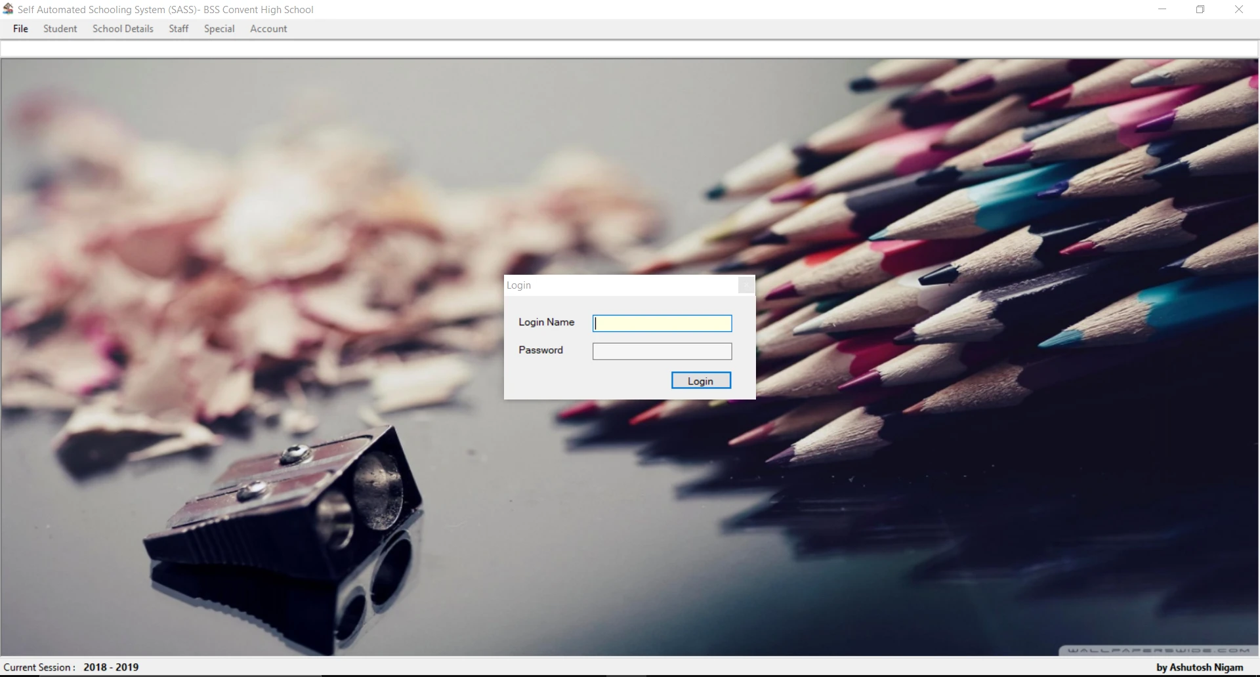Click the Password label text
Image resolution: width=1260 pixels, height=677 pixels.
click(540, 350)
